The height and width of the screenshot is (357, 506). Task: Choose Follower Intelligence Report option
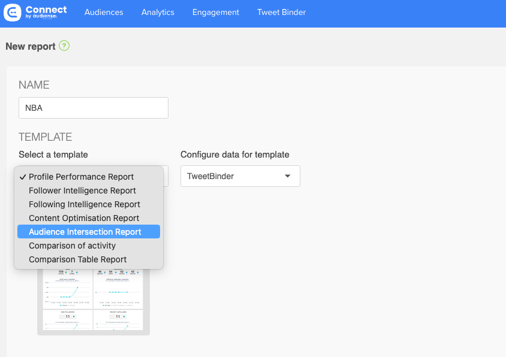(x=89, y=190)
